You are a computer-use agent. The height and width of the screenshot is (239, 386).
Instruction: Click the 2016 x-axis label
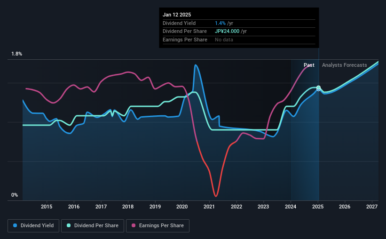coord(74,207)
